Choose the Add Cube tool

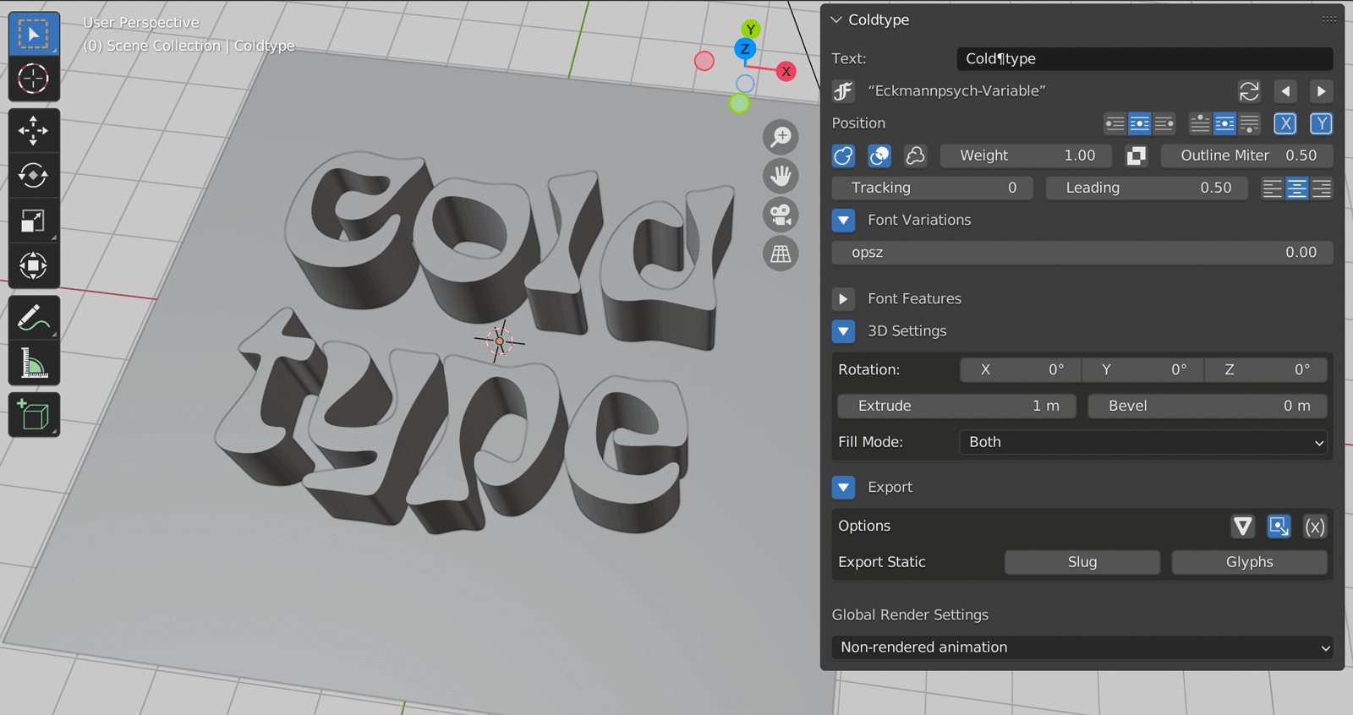[34, 415]
